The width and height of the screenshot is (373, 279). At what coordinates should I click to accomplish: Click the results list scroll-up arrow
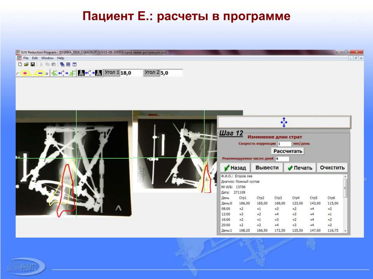345,177
